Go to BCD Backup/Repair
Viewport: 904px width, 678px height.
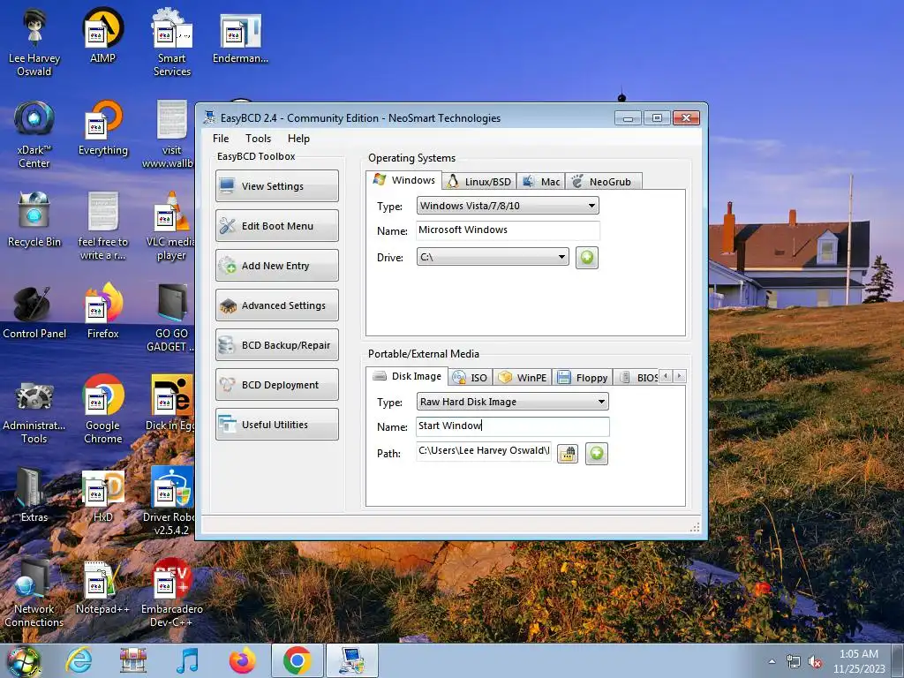tap(276, 345)
